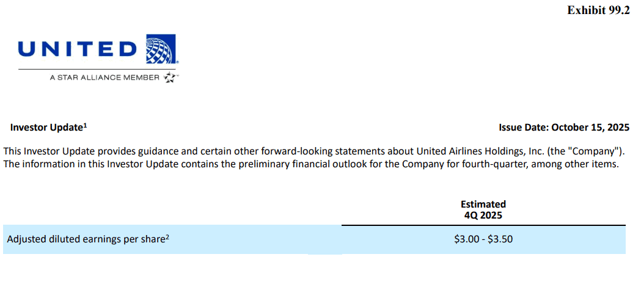
Task: Click A STAR ALLIANCE MEMBER tagline
Action: (x=104, y=78)
